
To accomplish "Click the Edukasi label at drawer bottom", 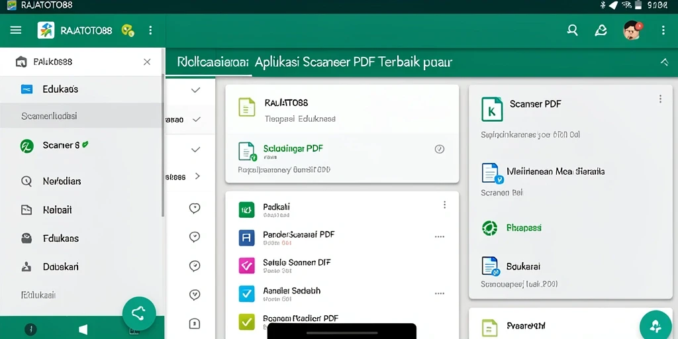I will (38, 295).
